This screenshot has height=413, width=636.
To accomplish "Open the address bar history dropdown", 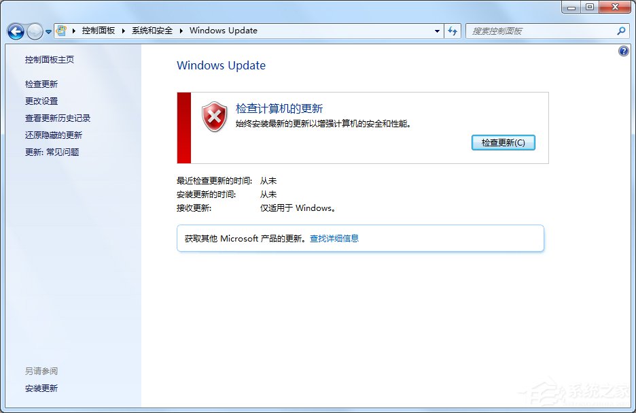I will (437, 31).
